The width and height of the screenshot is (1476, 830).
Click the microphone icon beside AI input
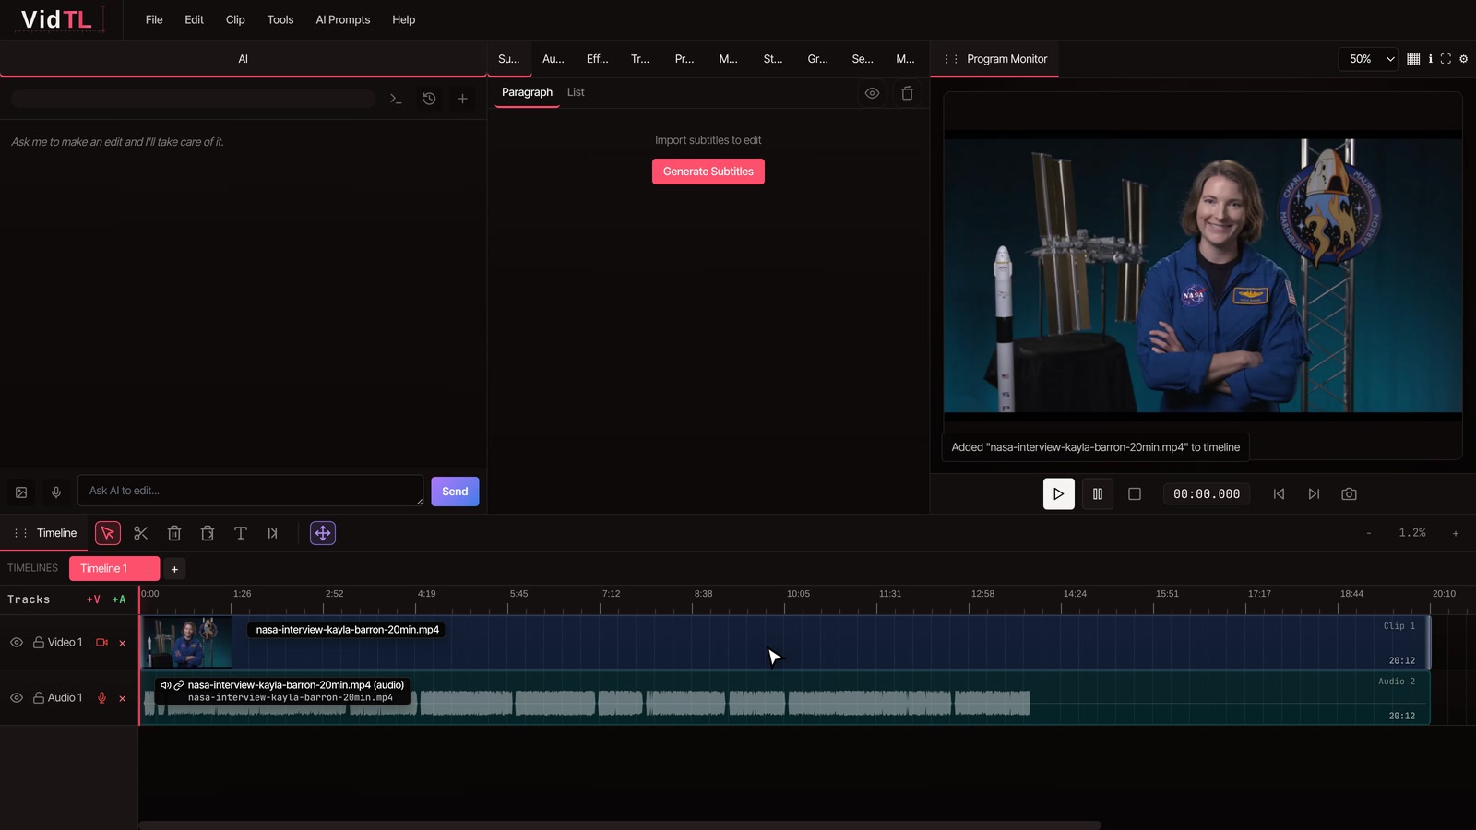pos(56,492)
